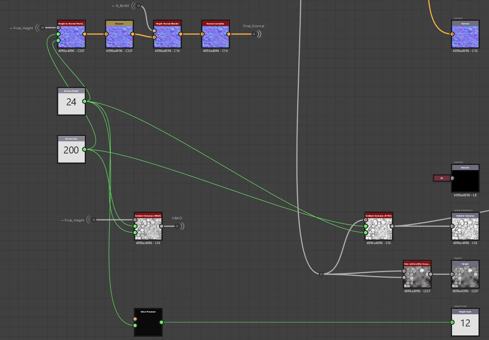The width and height of the screenshot is (489, 340).
Task: Click the Value Processor output connector
Action: pyautogui.click(x=161, y=322)
